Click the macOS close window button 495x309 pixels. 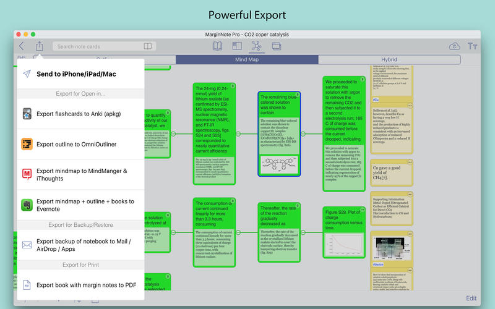(x=19, y=35)
